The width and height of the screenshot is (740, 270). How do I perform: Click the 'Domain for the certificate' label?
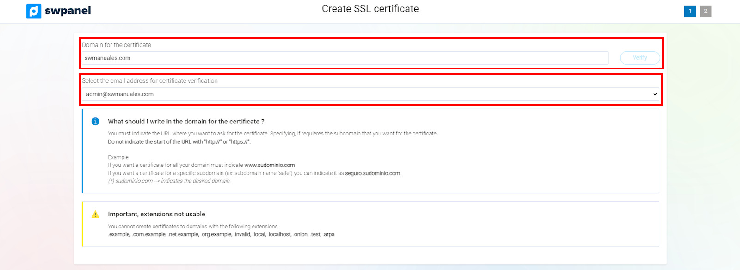coord(117,45)
